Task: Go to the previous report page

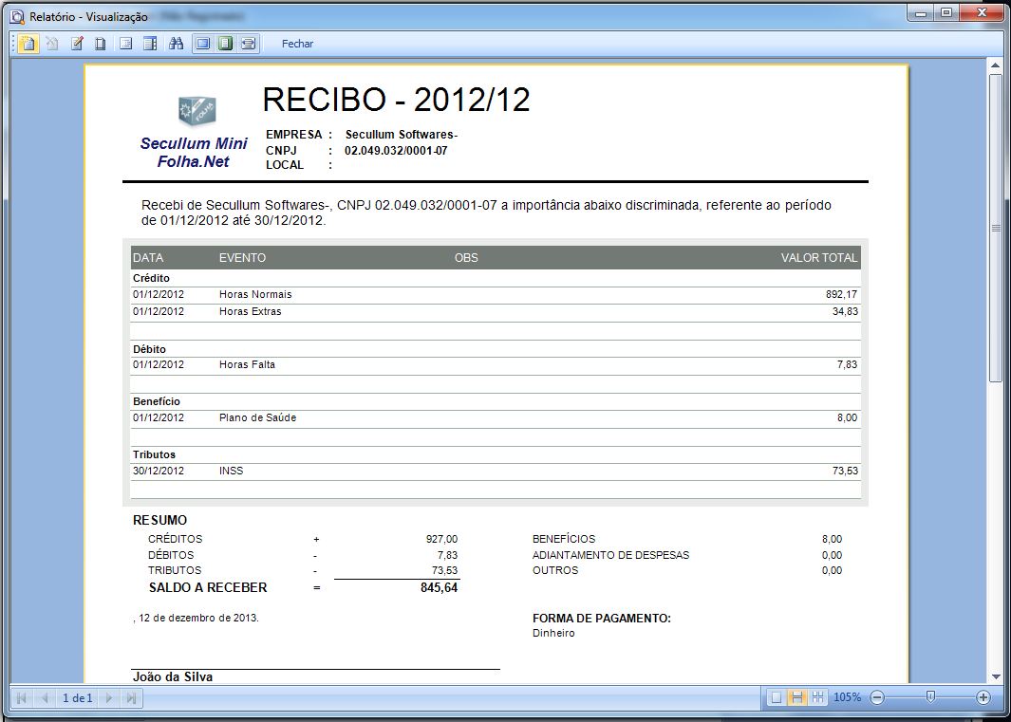Action: click(45, 697)
